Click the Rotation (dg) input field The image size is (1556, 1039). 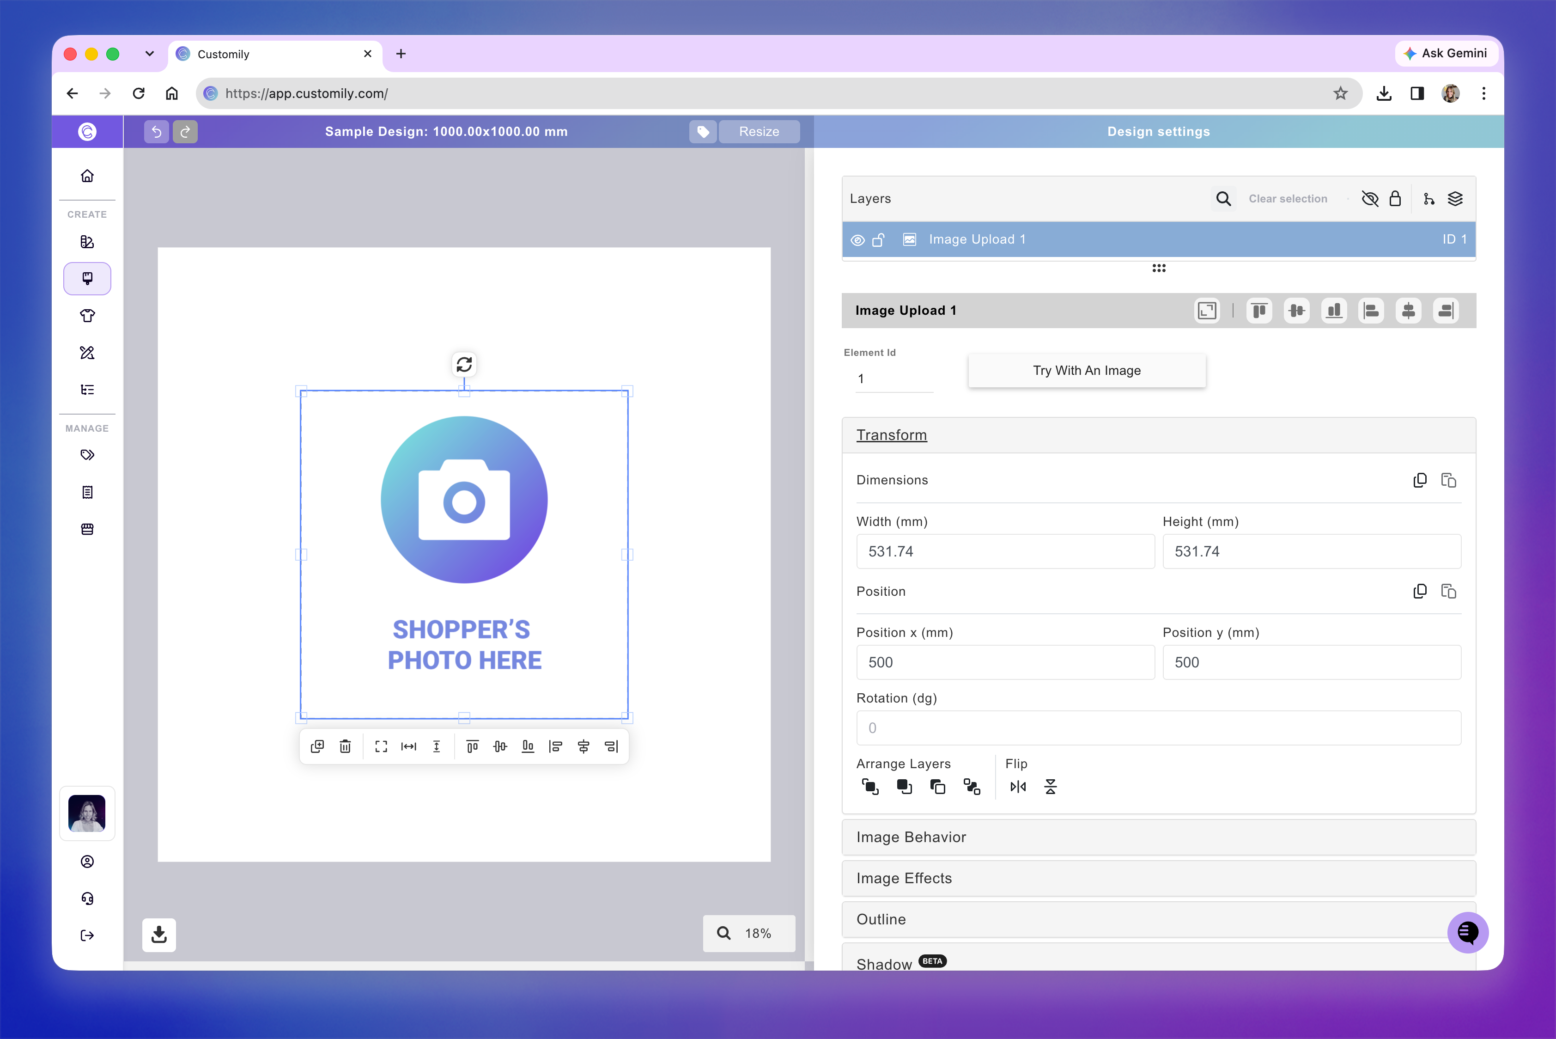(x=1159, y=727)
